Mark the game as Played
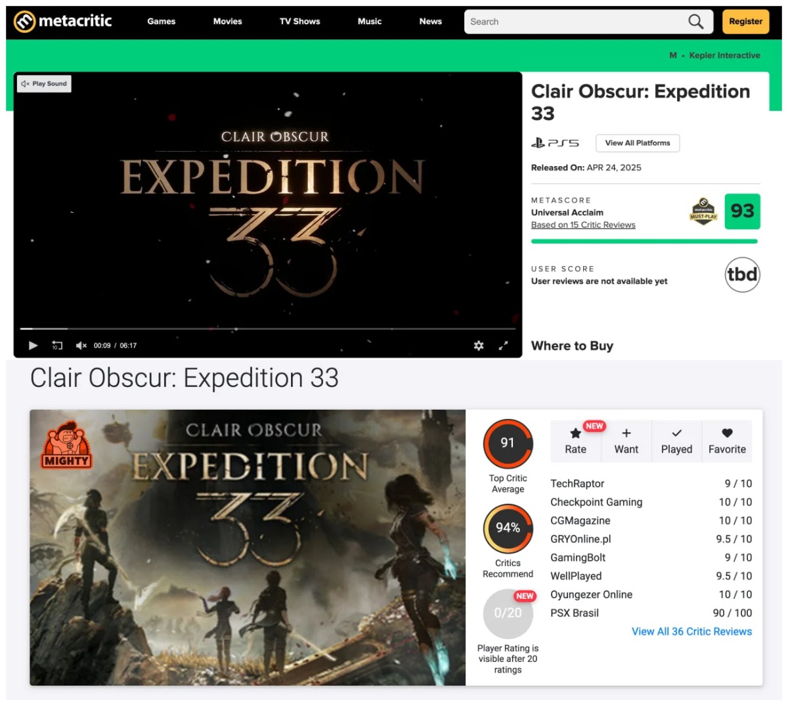 (x=676, y=441)
